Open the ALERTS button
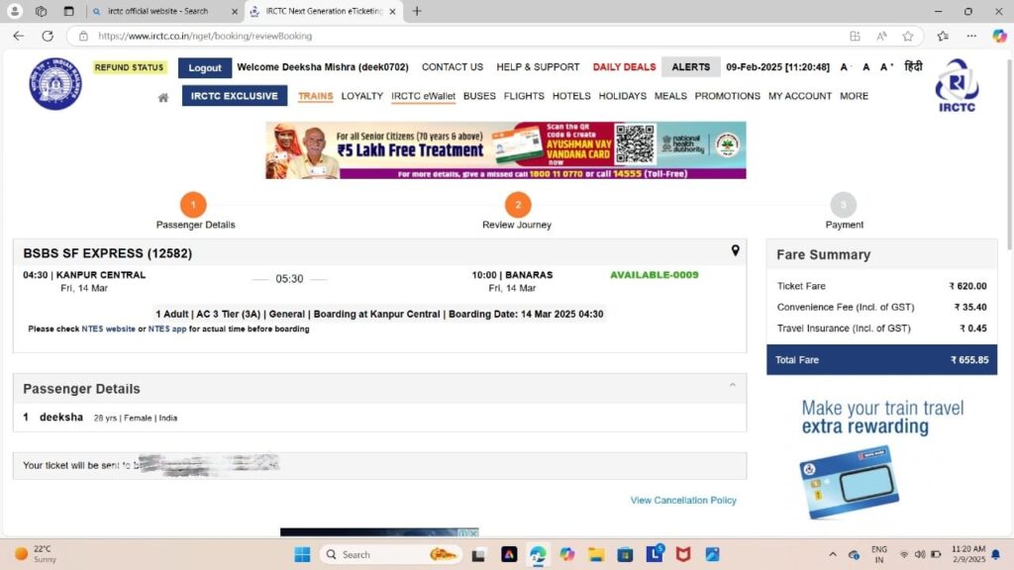Screen dimensions: 1014x570 pyautogui.click(x=690, y=66)
